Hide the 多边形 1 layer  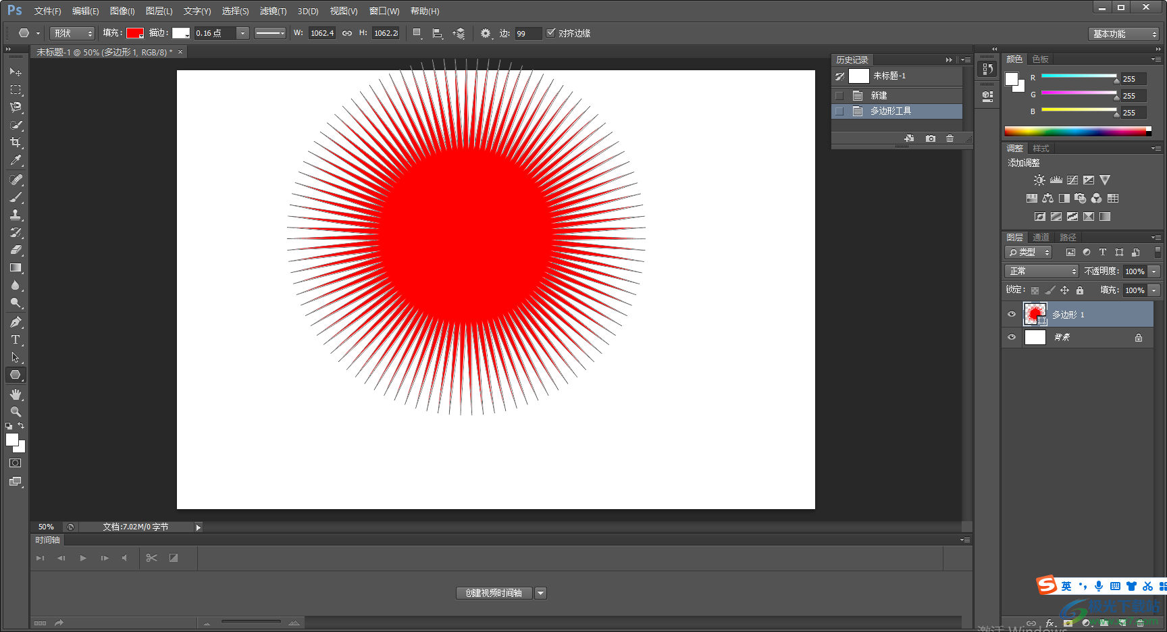1012,314
